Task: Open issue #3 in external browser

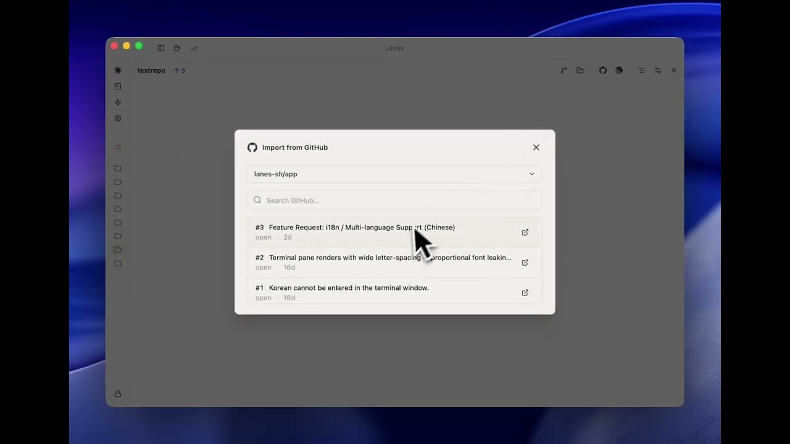Action: pos(525,232)
